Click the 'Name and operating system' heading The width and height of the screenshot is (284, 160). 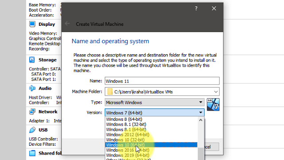click(x=110, y=41)
